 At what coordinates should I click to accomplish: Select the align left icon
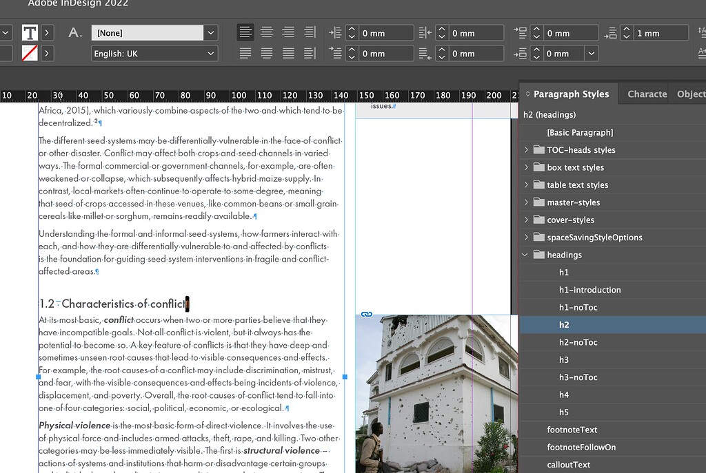click(245, 32)
